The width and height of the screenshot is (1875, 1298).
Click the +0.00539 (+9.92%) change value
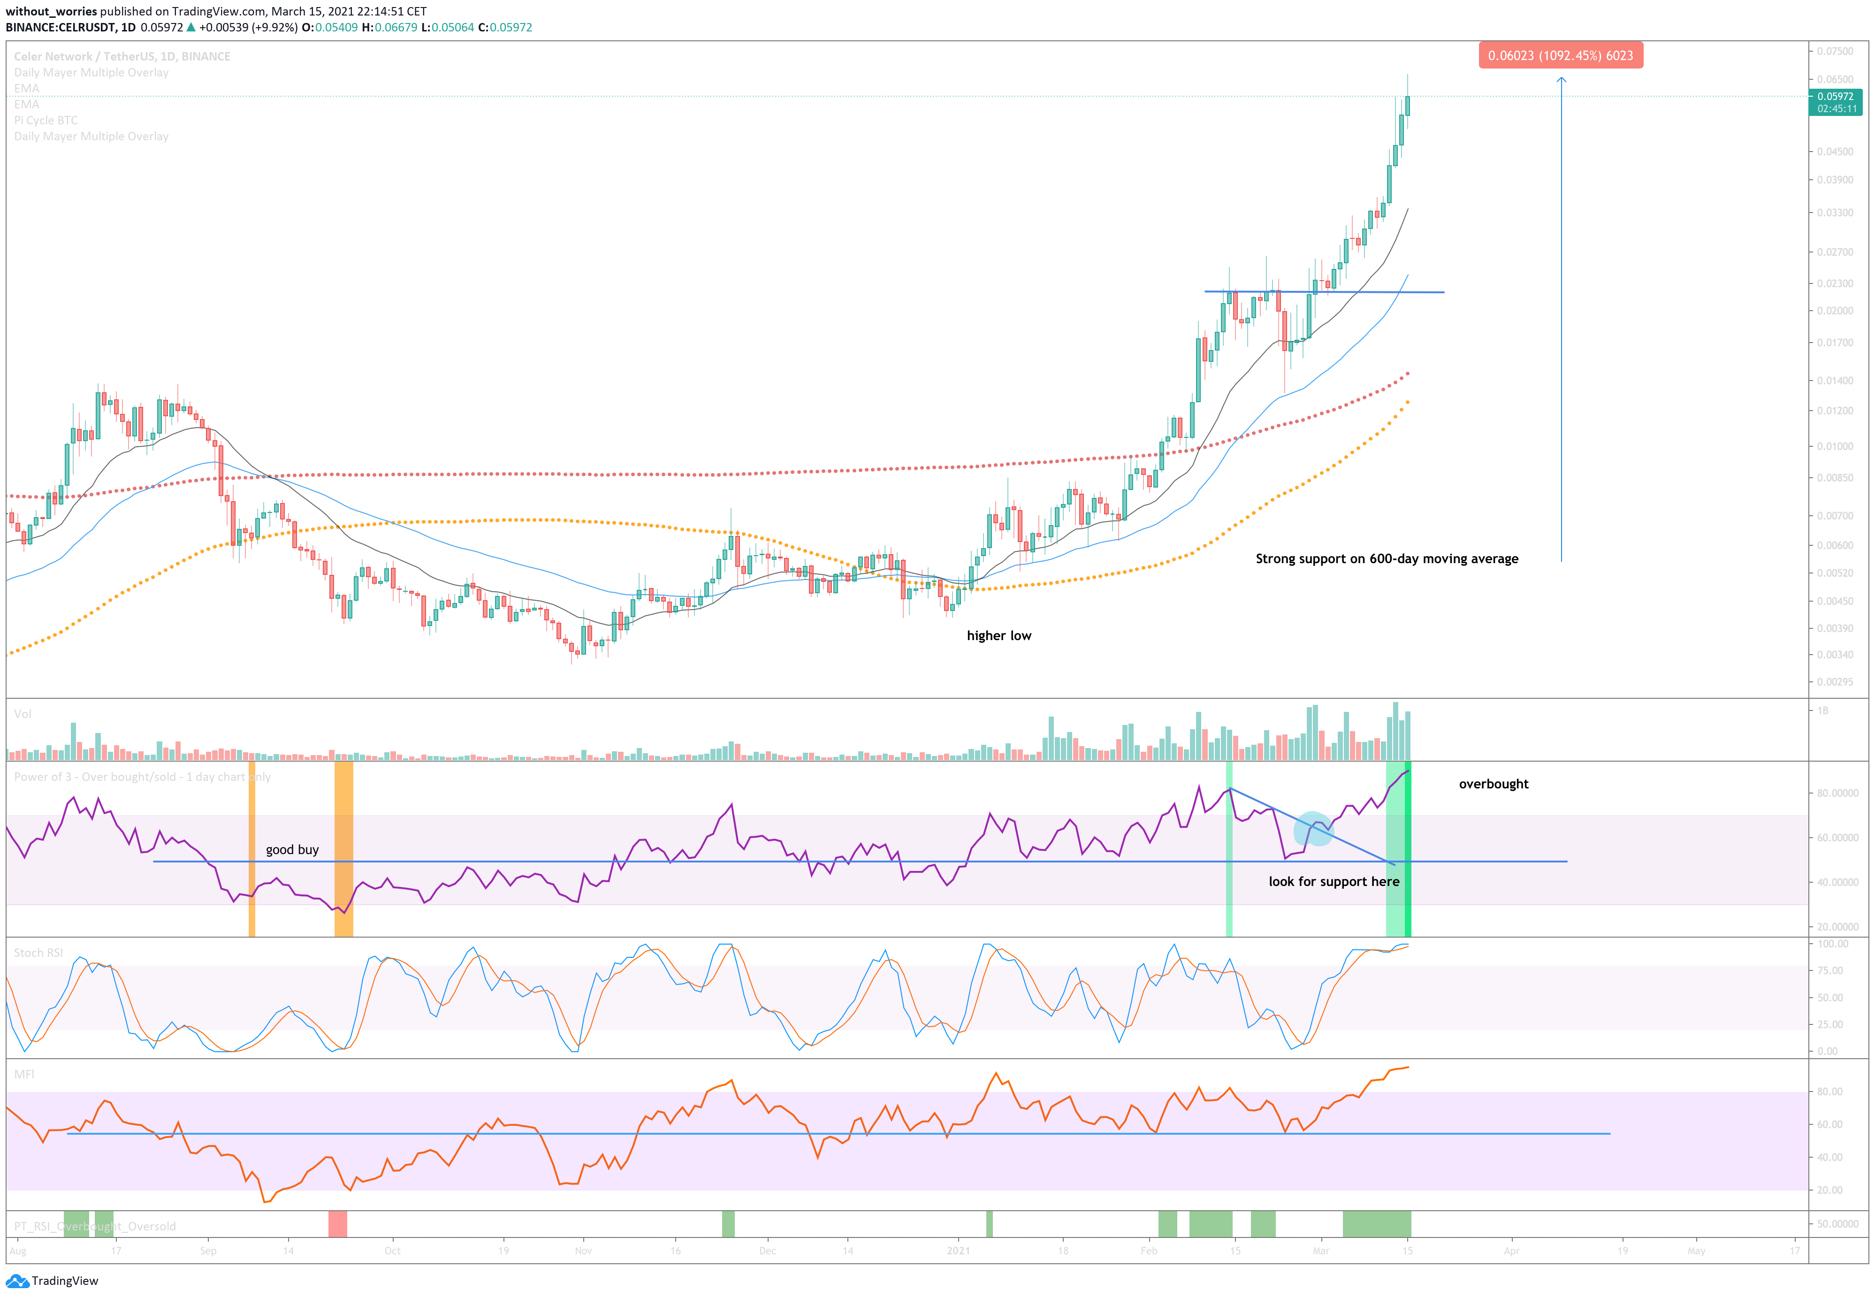coord(248,27)
